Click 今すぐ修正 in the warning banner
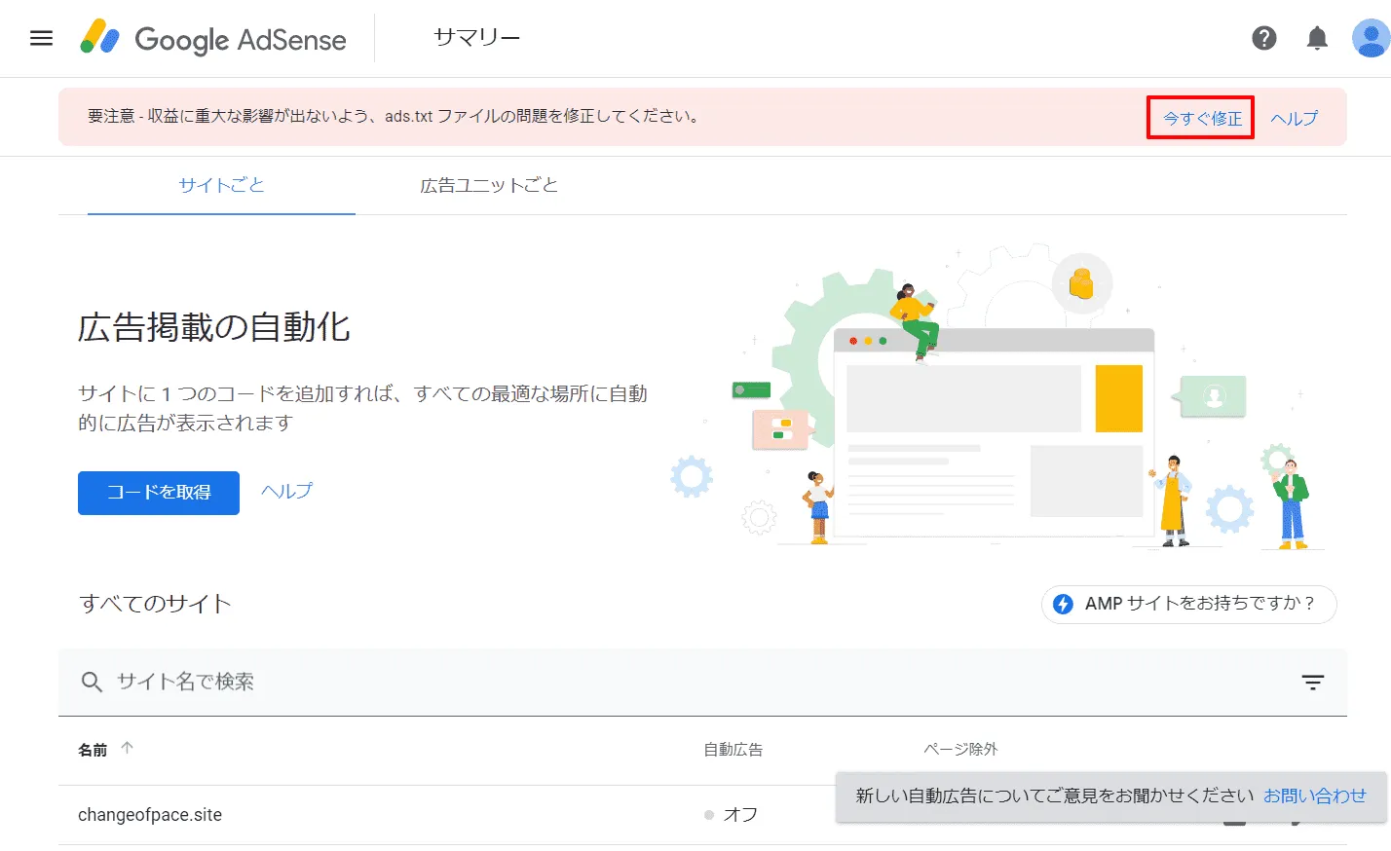1391x851 pixels. [1200, 117]
